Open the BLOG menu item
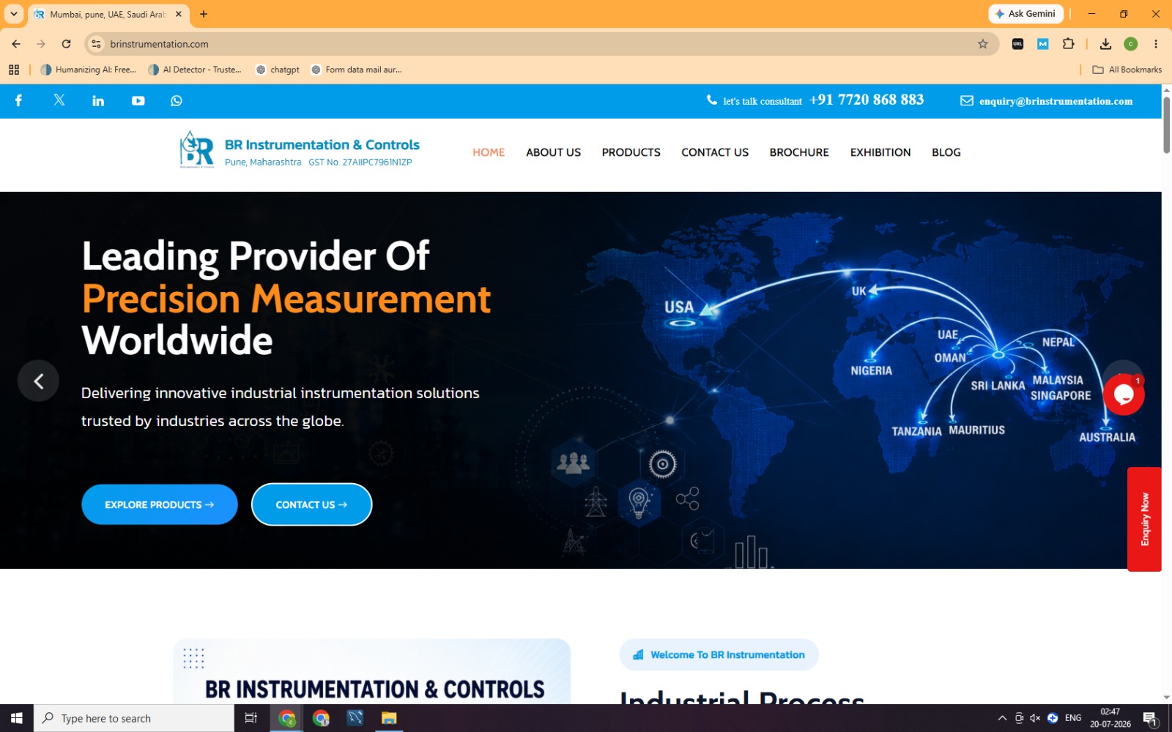This screenshot has width=1172, height=732. [946, 152]
